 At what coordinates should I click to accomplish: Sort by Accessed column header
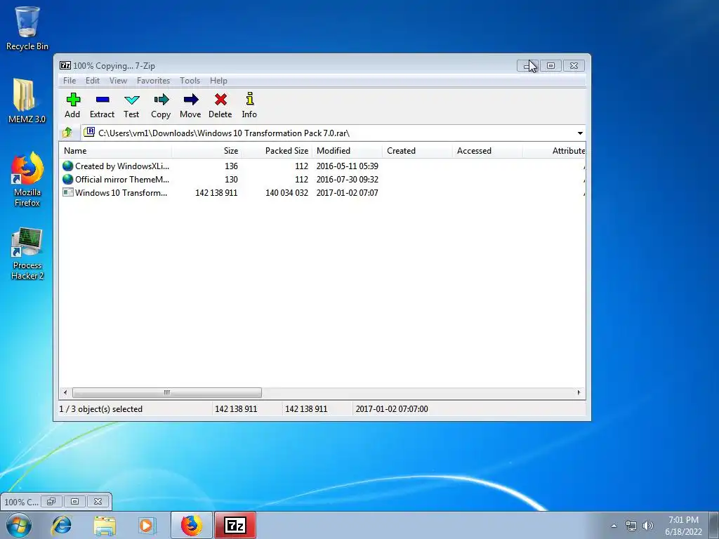click(x=487, y=151)
